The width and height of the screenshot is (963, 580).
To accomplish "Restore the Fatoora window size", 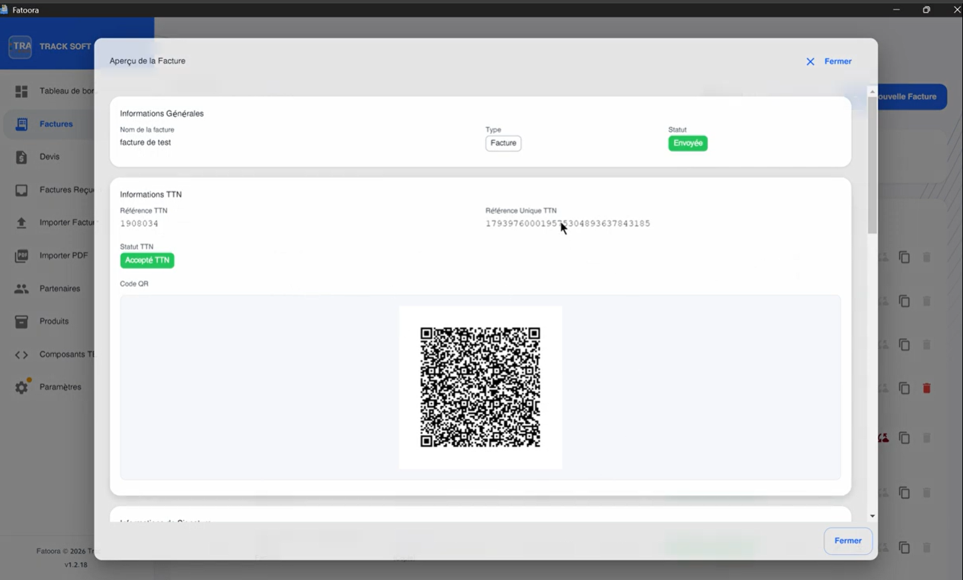I will pos(926,9).
